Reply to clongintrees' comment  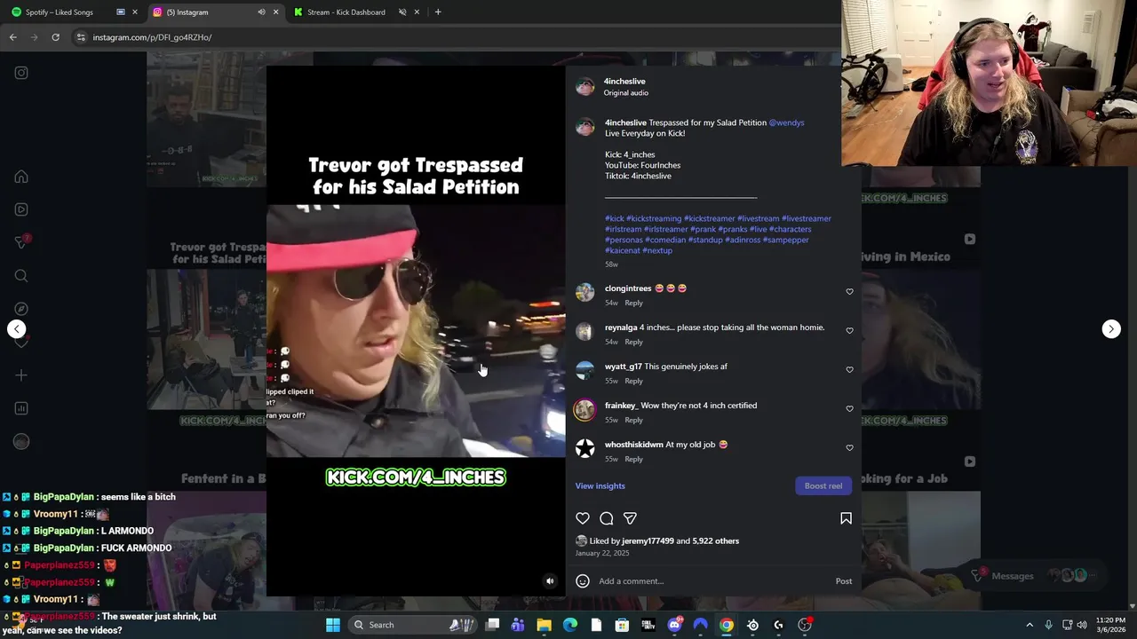633,303
